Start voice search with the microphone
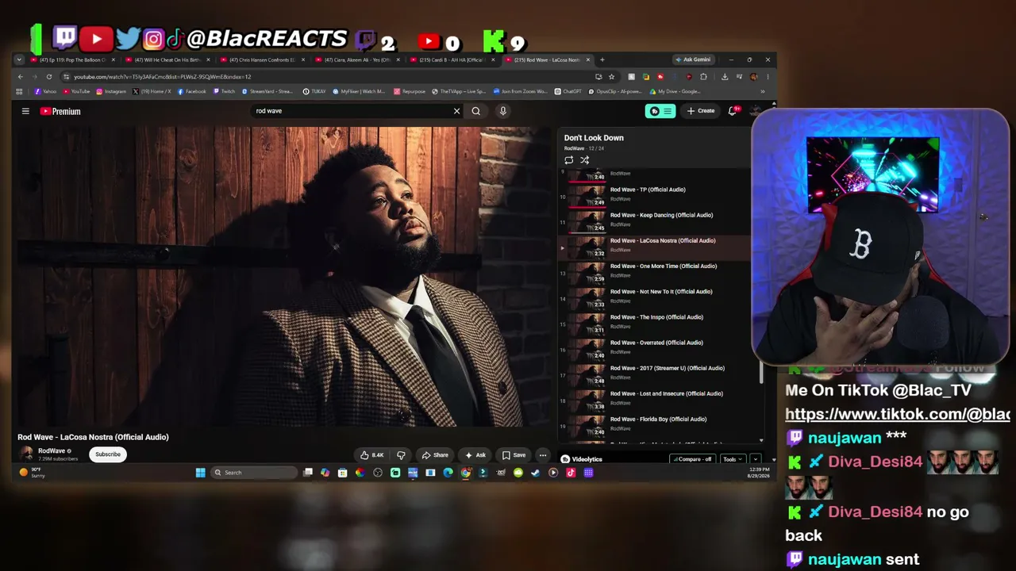 pos(502,111)
